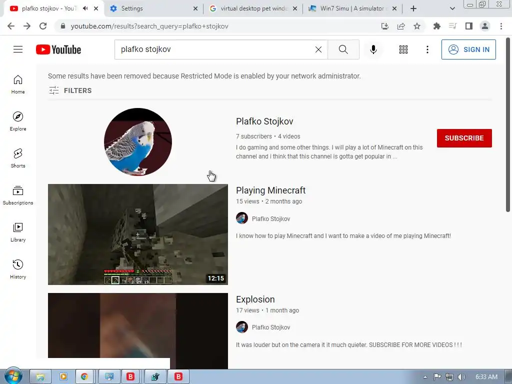Open the Chrome media controls icon
Viewport: 512px width, 384px height.
click(x=452, y=26)
